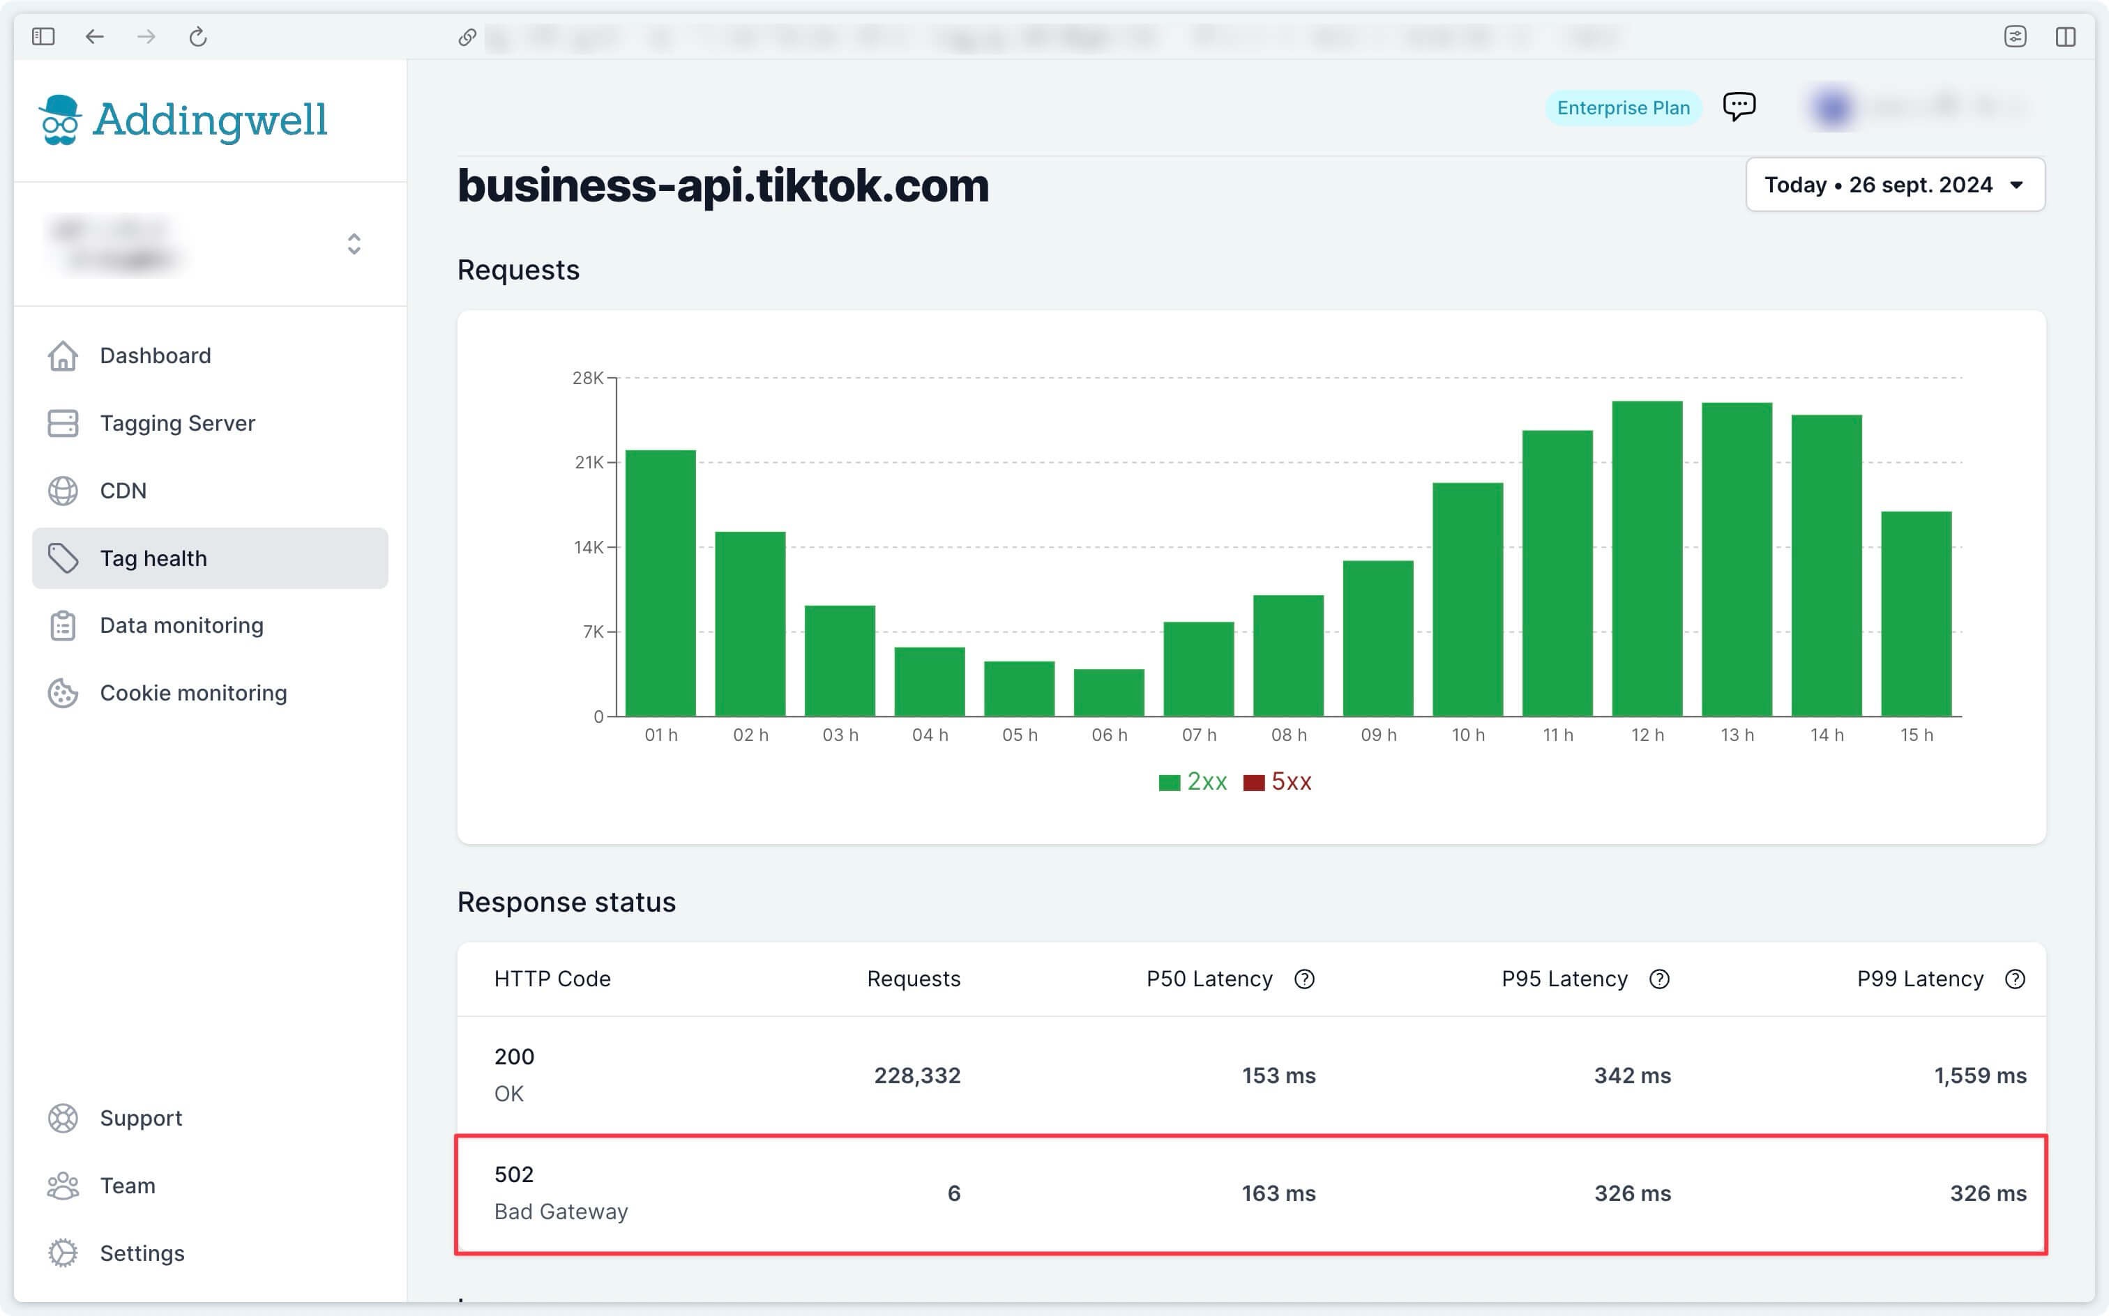Click the 163 ms P50 value
The height and width of the screenshot is (1316, 2109).
coord(1278,1193)
